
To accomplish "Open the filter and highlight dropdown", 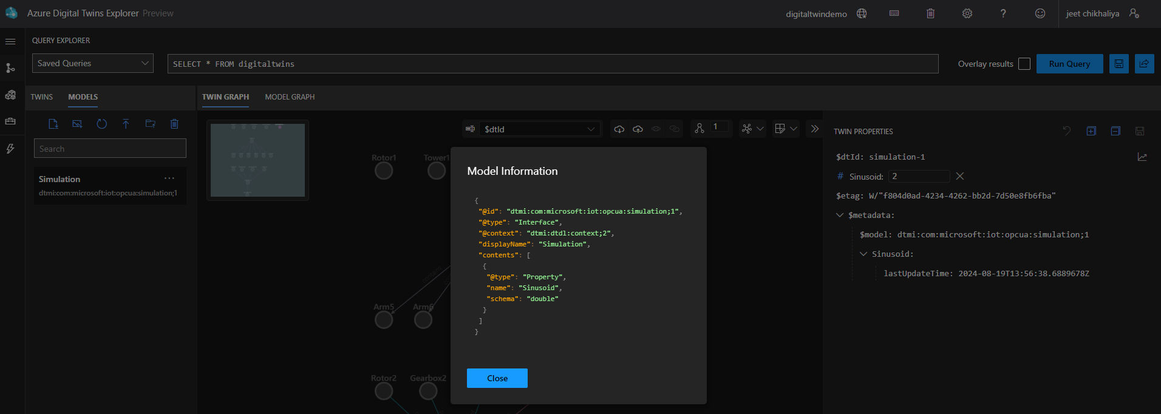I will tap(786, 129).
